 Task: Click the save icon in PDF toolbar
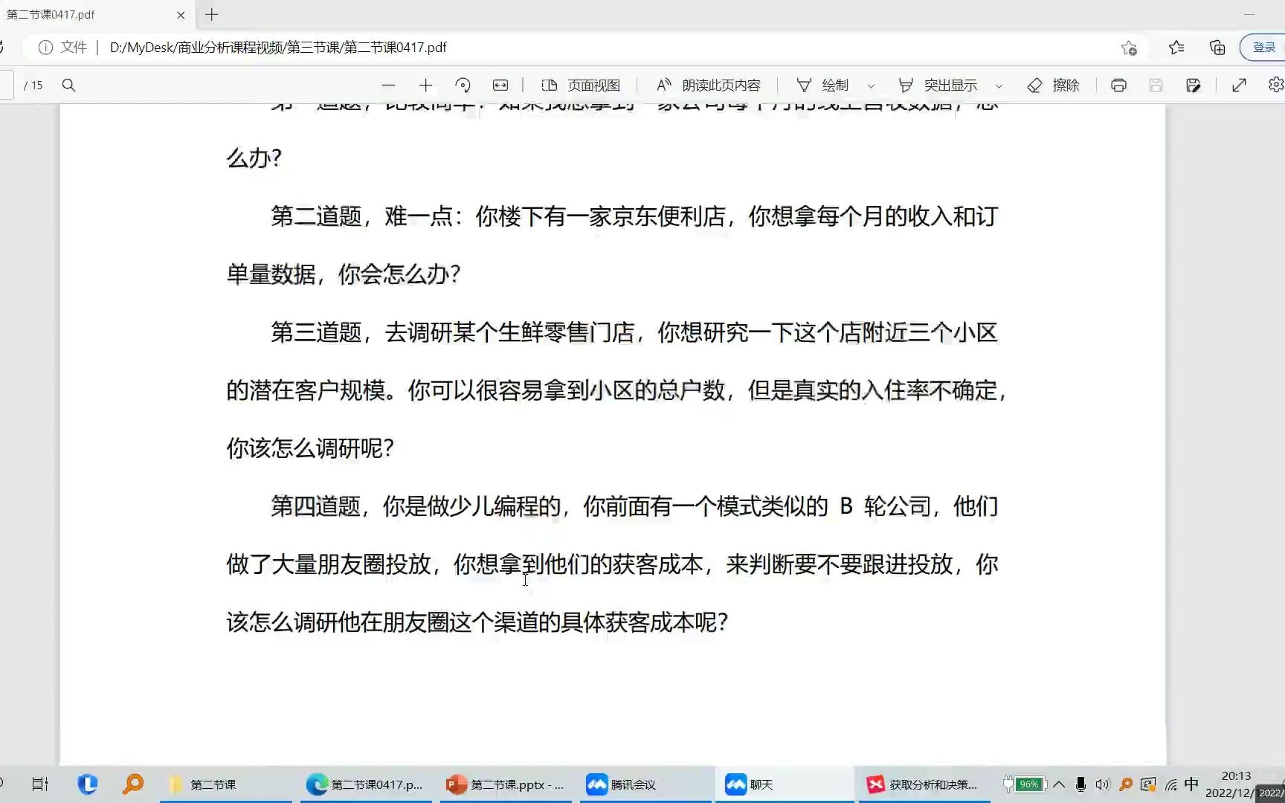click(x=1156, y=86)
